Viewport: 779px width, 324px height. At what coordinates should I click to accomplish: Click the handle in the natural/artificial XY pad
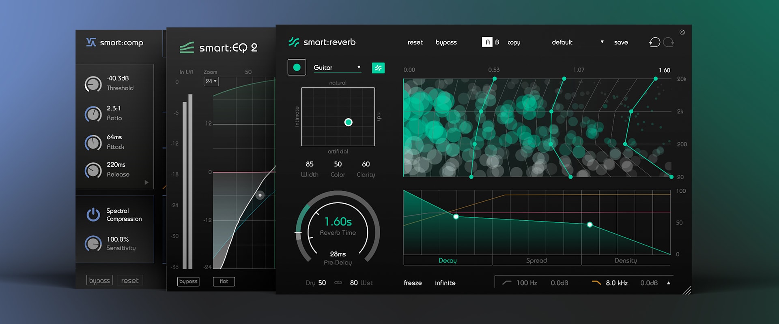point(348,122)
